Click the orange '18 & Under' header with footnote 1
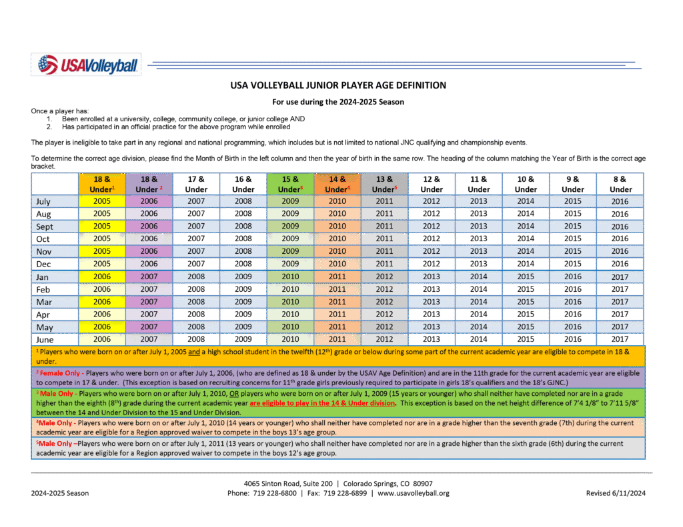Screen dimensions: 683x527 pos(102,184)
